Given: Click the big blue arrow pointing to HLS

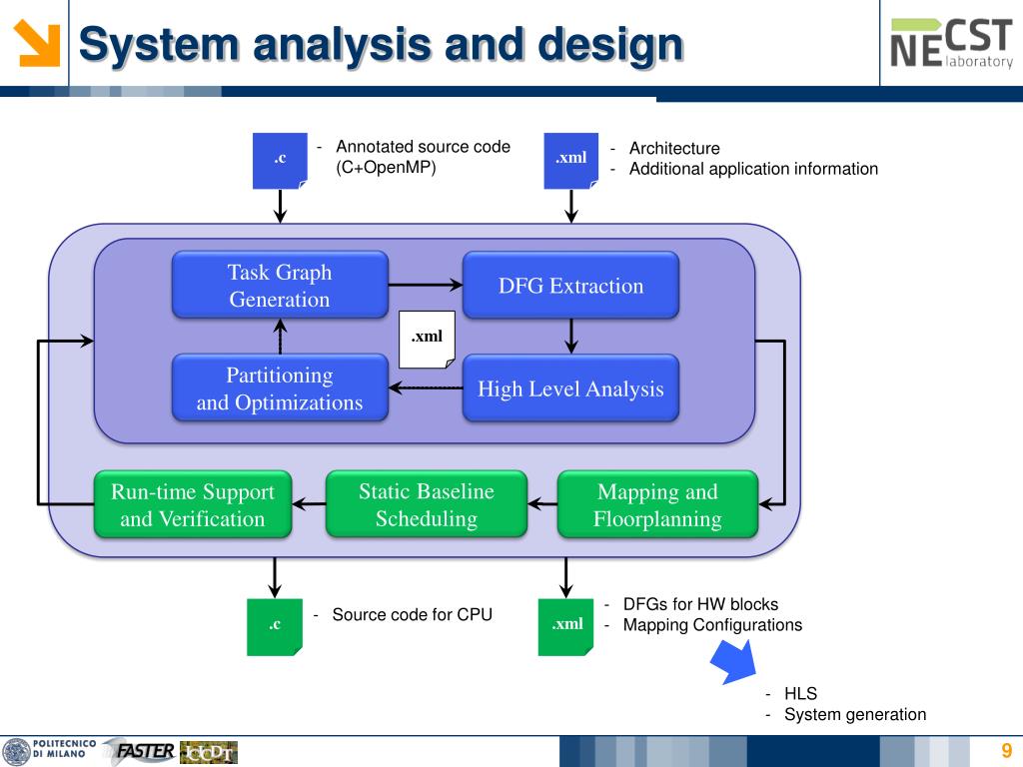Looking at the screenshot, I should point(734,661).
